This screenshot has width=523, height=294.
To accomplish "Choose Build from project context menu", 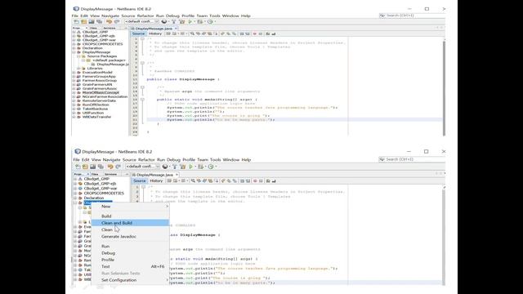I will 131,216.
